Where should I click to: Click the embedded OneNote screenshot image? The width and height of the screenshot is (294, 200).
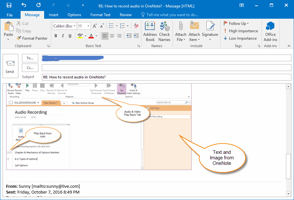pos(99,127)
